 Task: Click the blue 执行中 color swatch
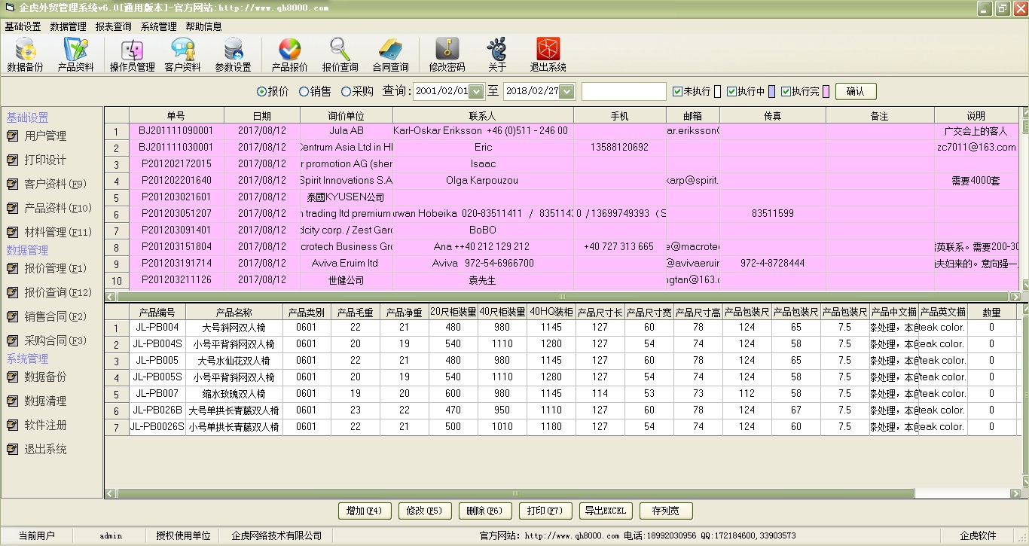771,92
